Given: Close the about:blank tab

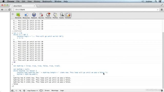Looking at the screenshot, I should 34,6.
